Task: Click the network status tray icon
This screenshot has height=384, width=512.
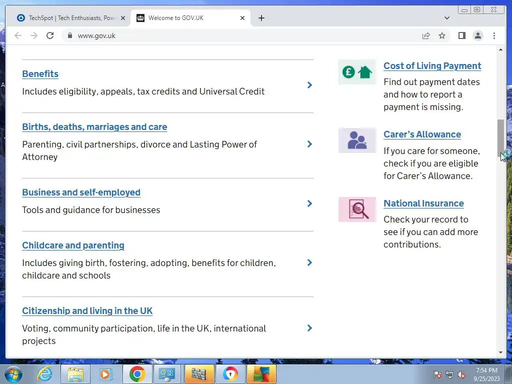Action: (449, 374)
